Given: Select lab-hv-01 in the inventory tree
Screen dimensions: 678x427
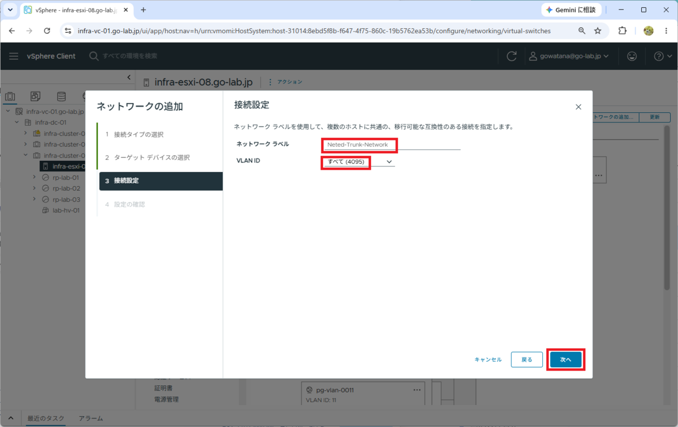Looking at the screenshot, I should tap(66, 210).
